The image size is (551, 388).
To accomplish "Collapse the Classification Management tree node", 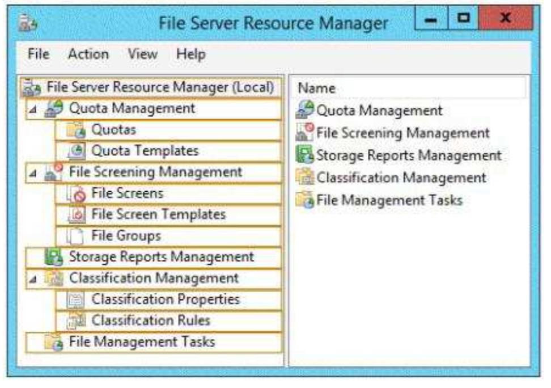I will (33, 279).
